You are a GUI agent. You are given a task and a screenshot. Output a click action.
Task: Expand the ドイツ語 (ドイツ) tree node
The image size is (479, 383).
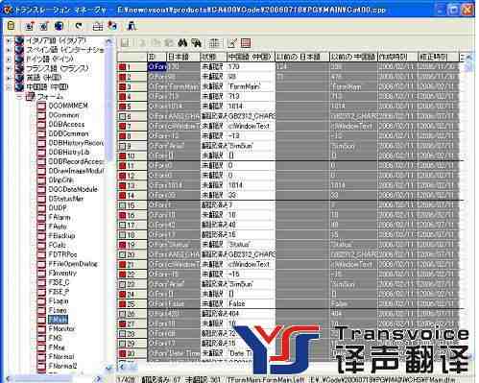(x=10, y=60)
